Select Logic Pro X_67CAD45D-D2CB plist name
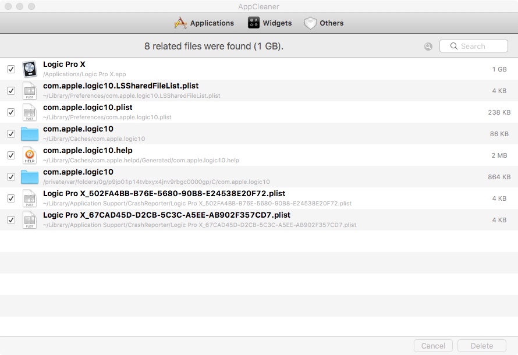The image size is (518, 355). [166, 215]
